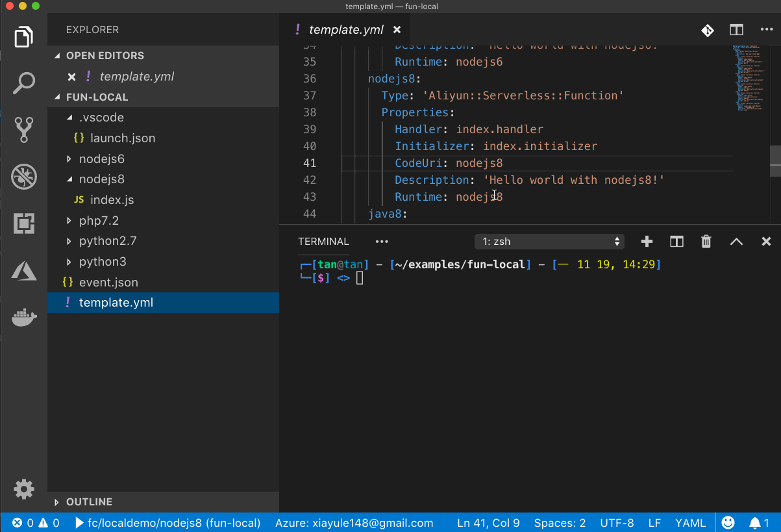Switch to the template.yml editor tab
The image size is (781, 532).
345,30
